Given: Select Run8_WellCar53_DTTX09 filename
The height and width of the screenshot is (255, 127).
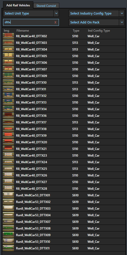Looking at the screenshot, I should click(x=33, y=235).
